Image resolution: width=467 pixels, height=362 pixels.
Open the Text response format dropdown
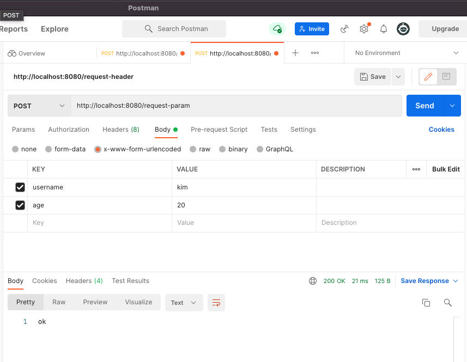(184, 303)
